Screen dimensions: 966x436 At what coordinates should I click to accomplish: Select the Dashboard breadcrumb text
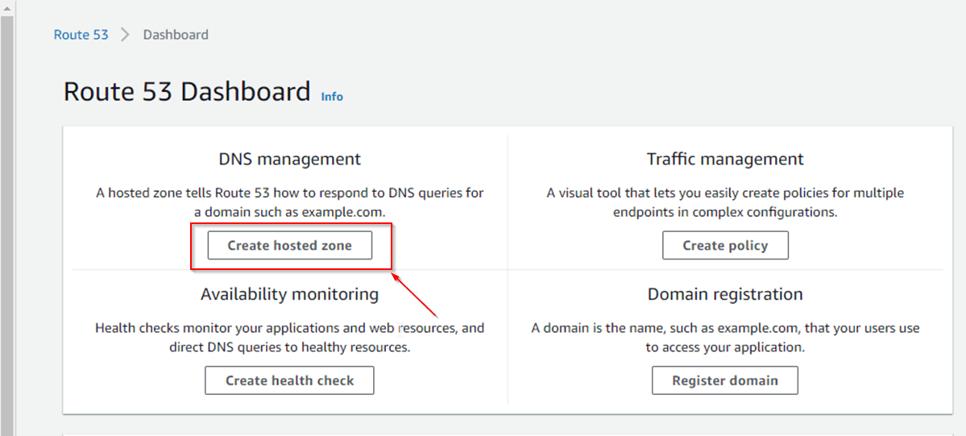[176, 35]
